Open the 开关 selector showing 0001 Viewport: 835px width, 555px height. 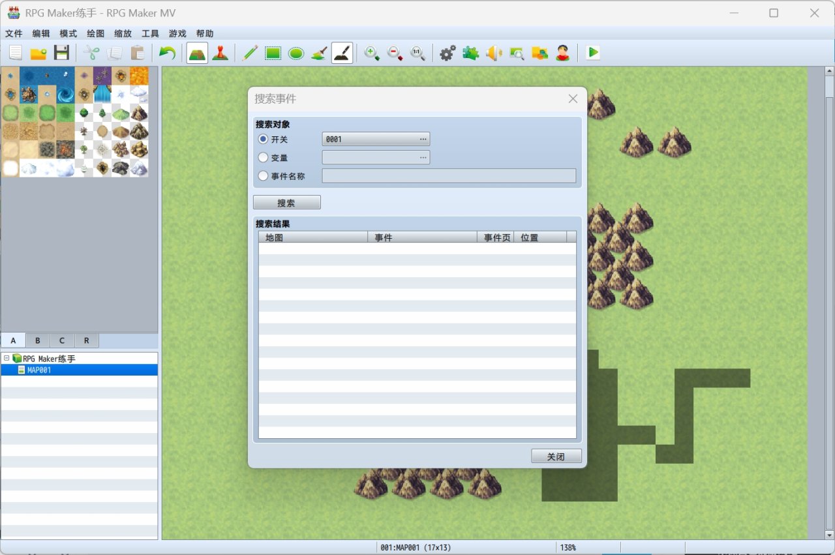click(x=376, y=139)
